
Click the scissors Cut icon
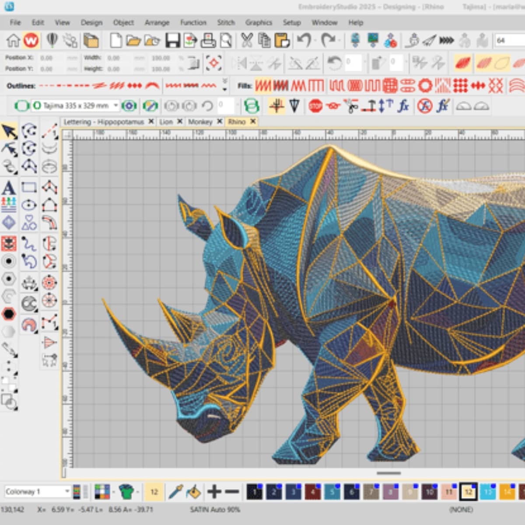click(247, 41)
